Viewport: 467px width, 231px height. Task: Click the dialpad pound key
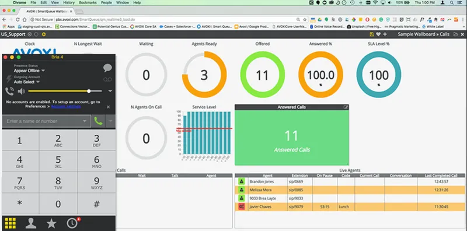coord(96,204)
